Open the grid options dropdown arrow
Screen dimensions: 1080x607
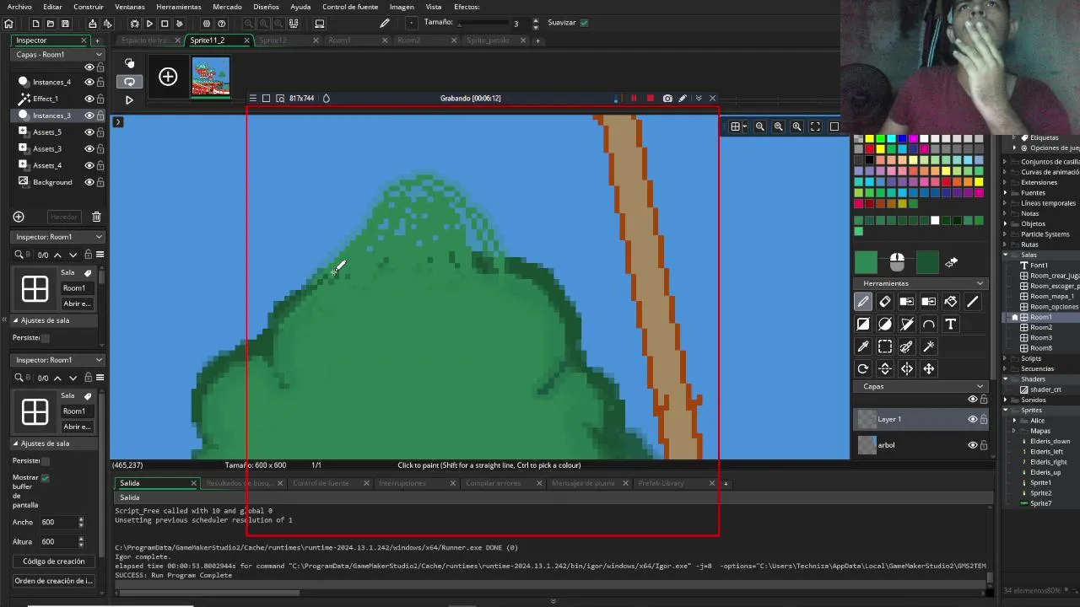coord(745,126)
